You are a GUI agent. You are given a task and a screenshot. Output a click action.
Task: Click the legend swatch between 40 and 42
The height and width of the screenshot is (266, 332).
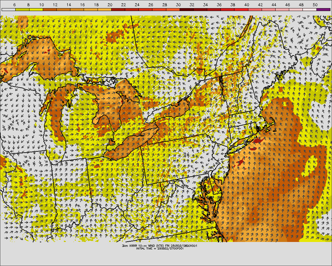[x=255, y=9]
